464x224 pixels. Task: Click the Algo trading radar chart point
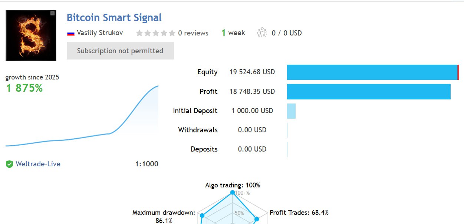pos(233,193)
